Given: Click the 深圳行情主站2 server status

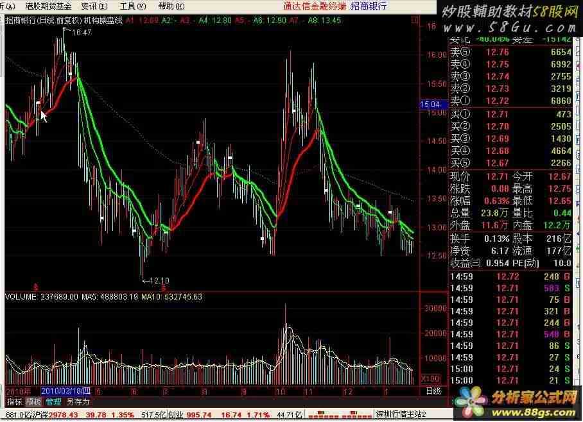Looking at the screenshot, I should 401,414.
